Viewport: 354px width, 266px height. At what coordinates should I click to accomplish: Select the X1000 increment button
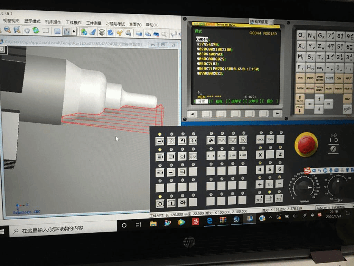(x=243, y=155)
